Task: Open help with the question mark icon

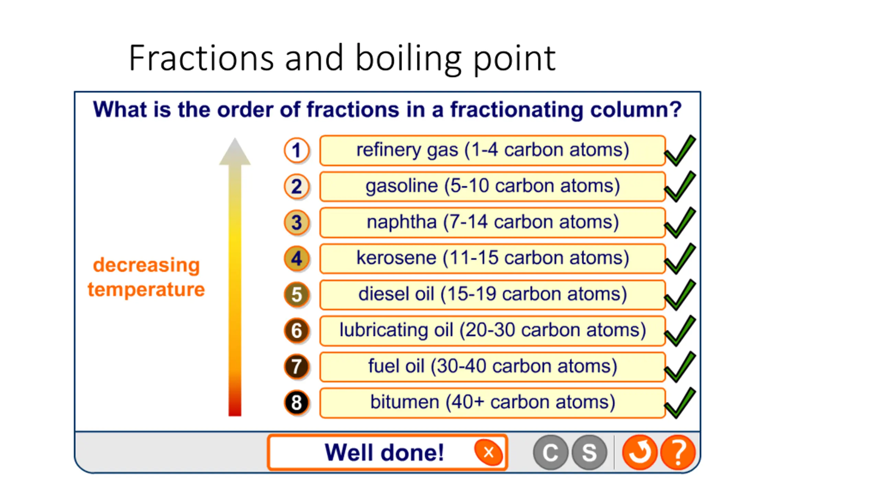Action: [x=678, y=452]
